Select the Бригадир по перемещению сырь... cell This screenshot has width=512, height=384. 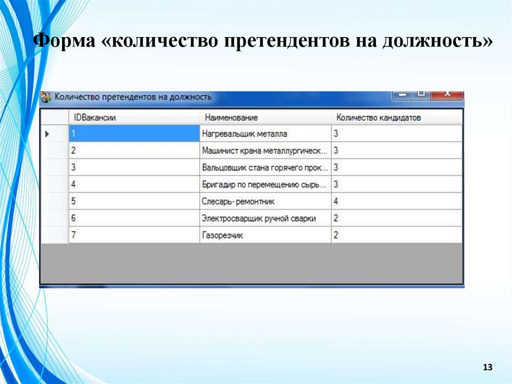[x=265, y=184]
